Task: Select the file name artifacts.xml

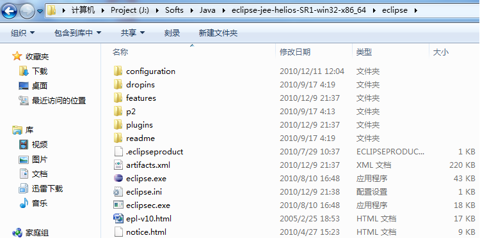Action: pos(148,165)
